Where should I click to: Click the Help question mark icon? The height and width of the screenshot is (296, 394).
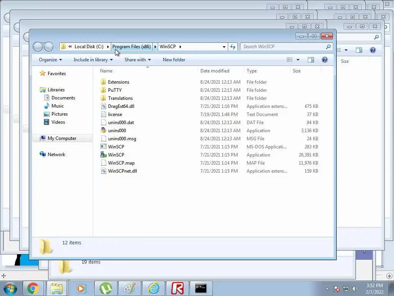click(325, 60)
